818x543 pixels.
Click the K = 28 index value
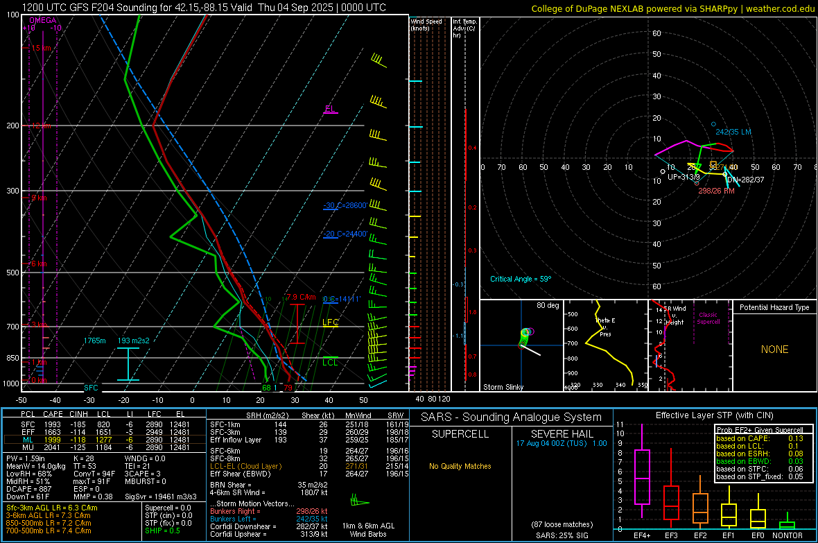pyautogui.click(x=83, y=458)
